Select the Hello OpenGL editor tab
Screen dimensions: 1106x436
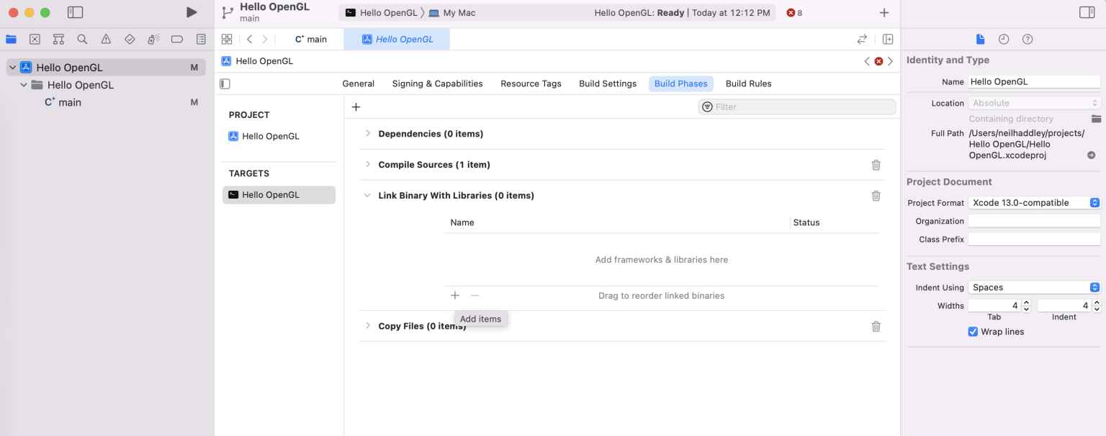pos(397,40)
